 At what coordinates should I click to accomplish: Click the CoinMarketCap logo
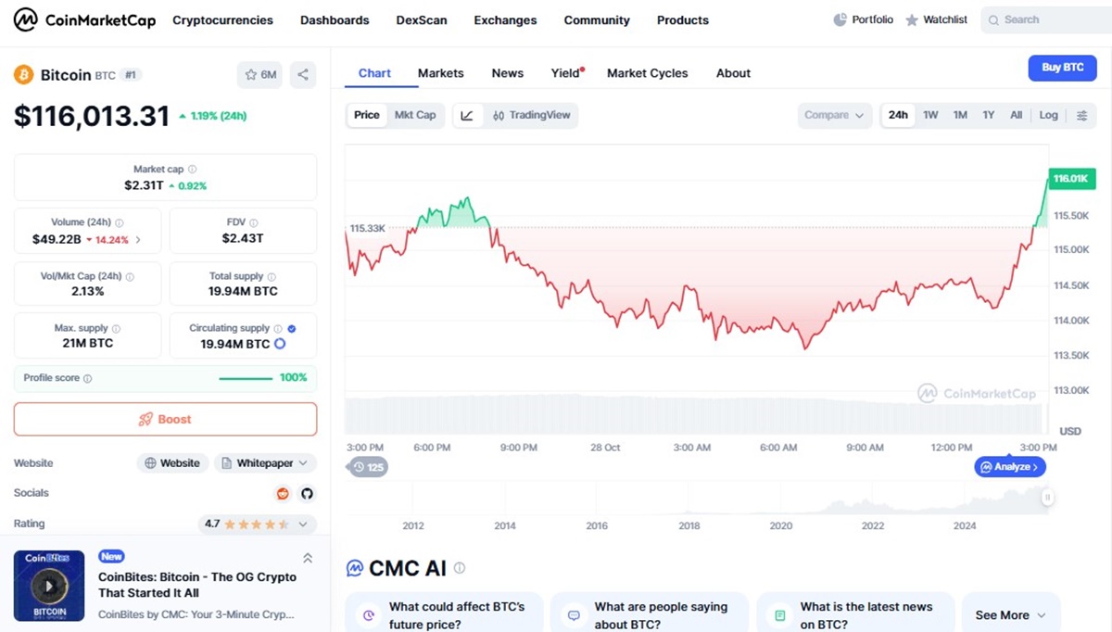point(84,19)
